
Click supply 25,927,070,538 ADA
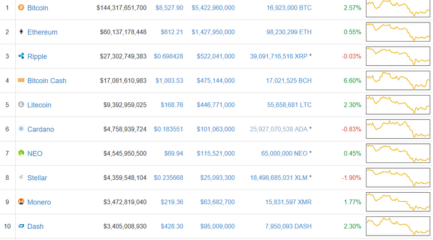pyautogui.click(x=279, y=129)
